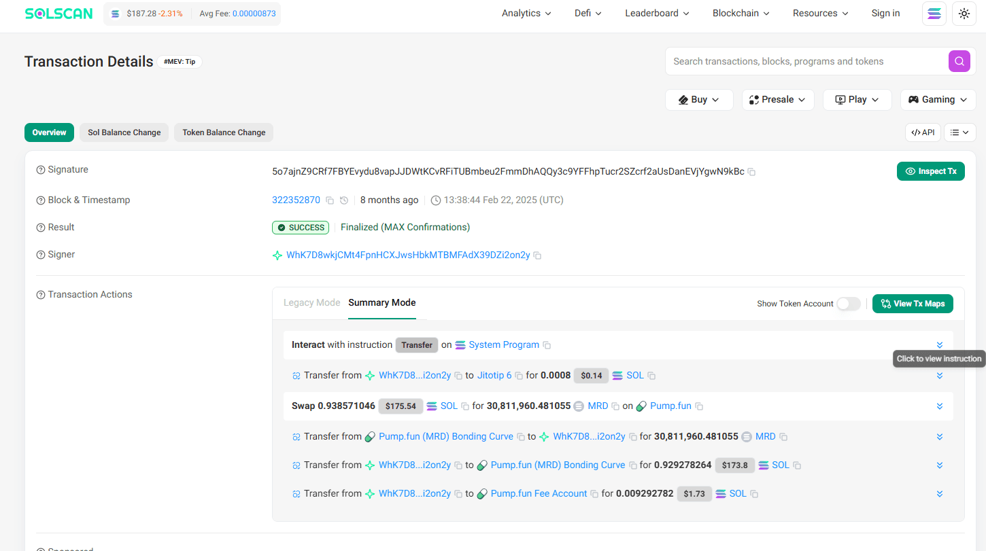Copy the Signer wallet address

537,255
